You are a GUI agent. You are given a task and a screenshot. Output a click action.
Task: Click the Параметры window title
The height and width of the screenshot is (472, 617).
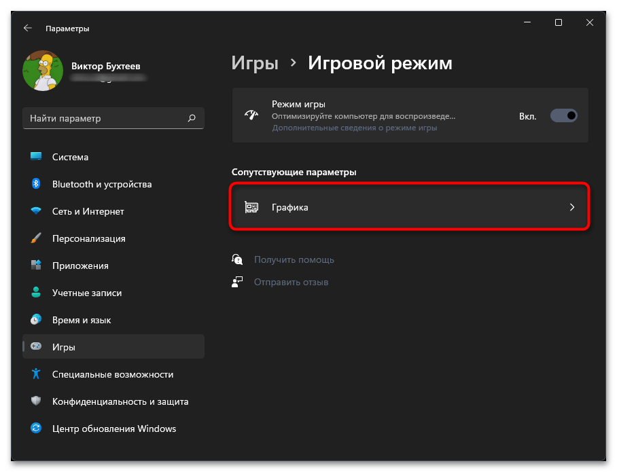(67, 29)
